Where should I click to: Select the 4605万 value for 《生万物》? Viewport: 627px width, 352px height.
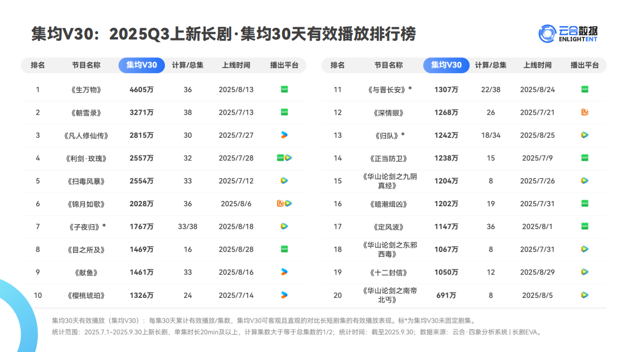[x=141, y=89]
